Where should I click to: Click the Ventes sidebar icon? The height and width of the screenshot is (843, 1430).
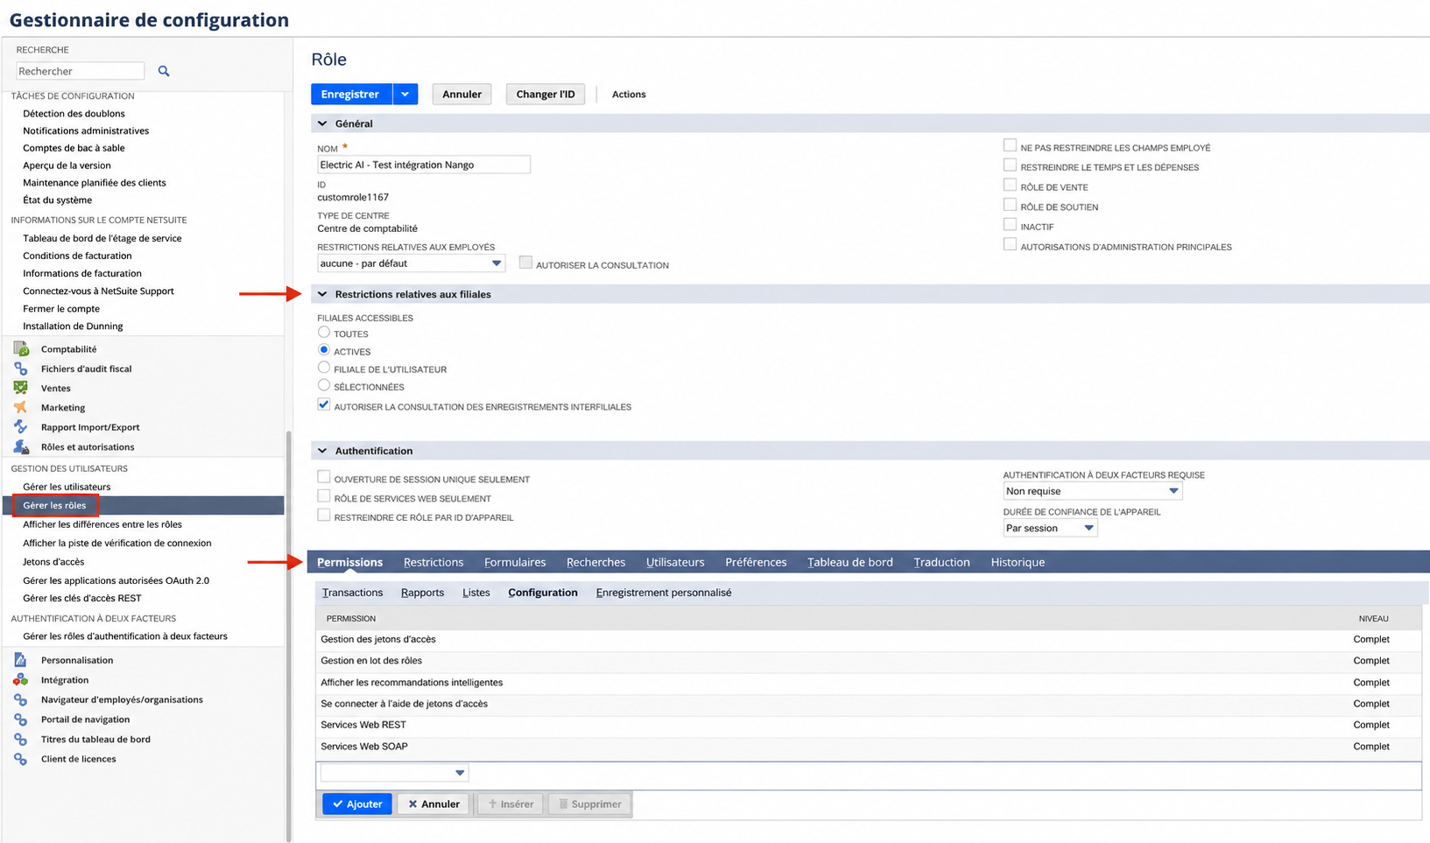click(x=21, y=388)
